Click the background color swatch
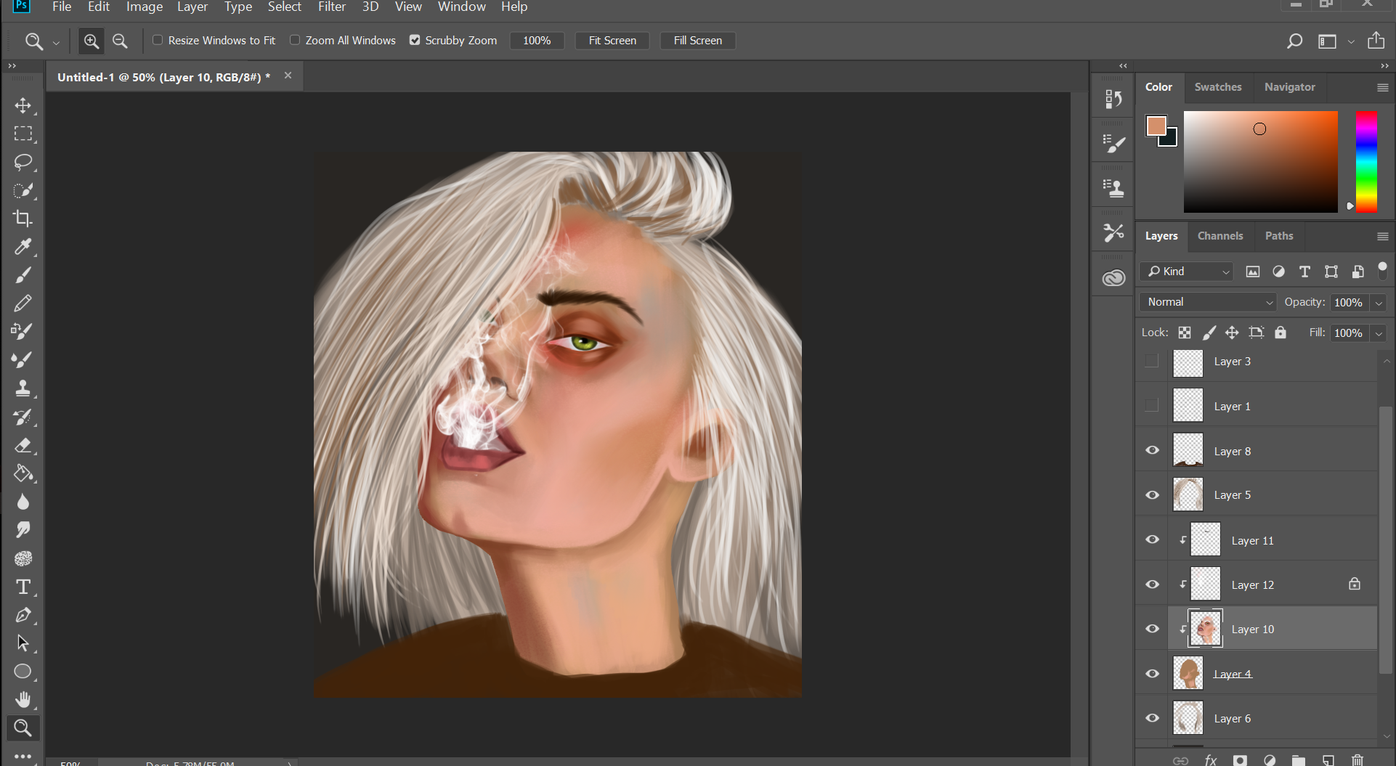Viewport: 1396px width, 766px height. 1170,139
